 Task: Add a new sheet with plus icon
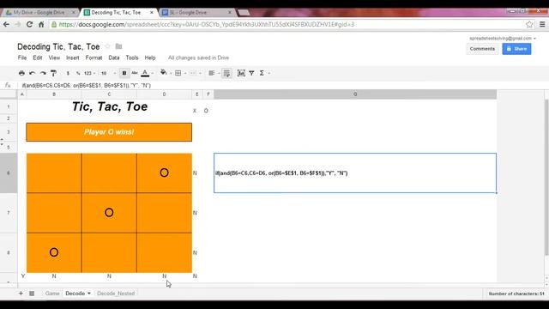point(21,294)
